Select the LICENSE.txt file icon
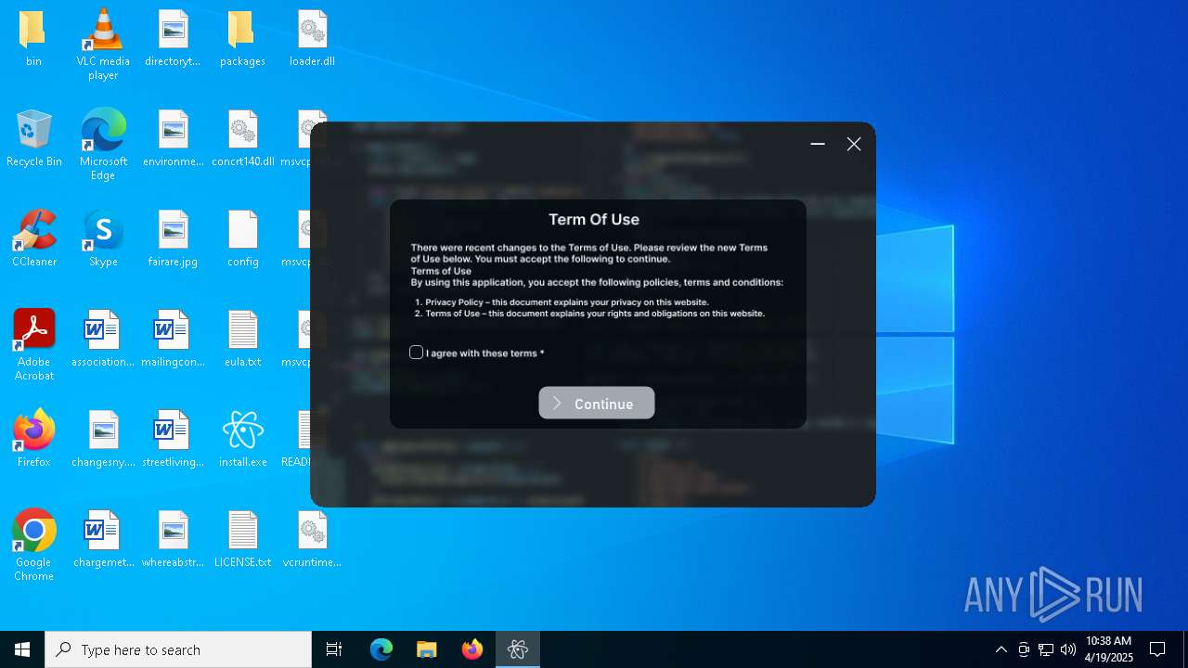Screen dimensions: 1188x668 (242, 540)
